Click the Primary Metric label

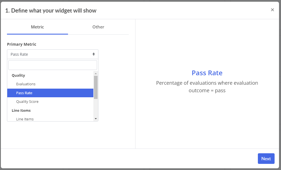tap(21, 44)
